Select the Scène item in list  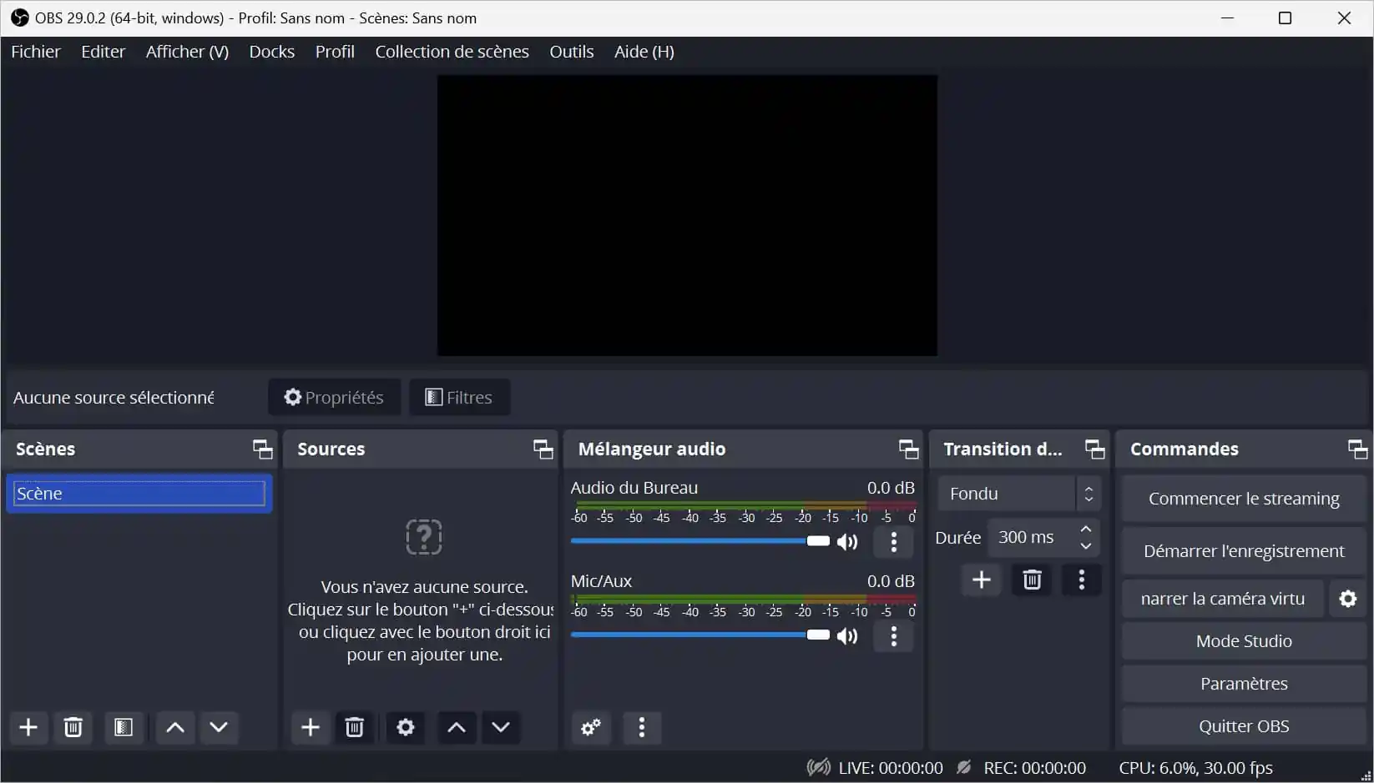139,494
